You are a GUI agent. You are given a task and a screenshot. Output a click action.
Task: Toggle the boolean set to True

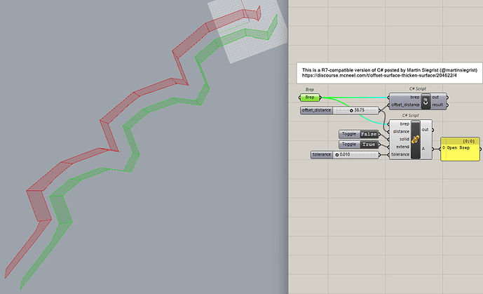click(369, 145)
